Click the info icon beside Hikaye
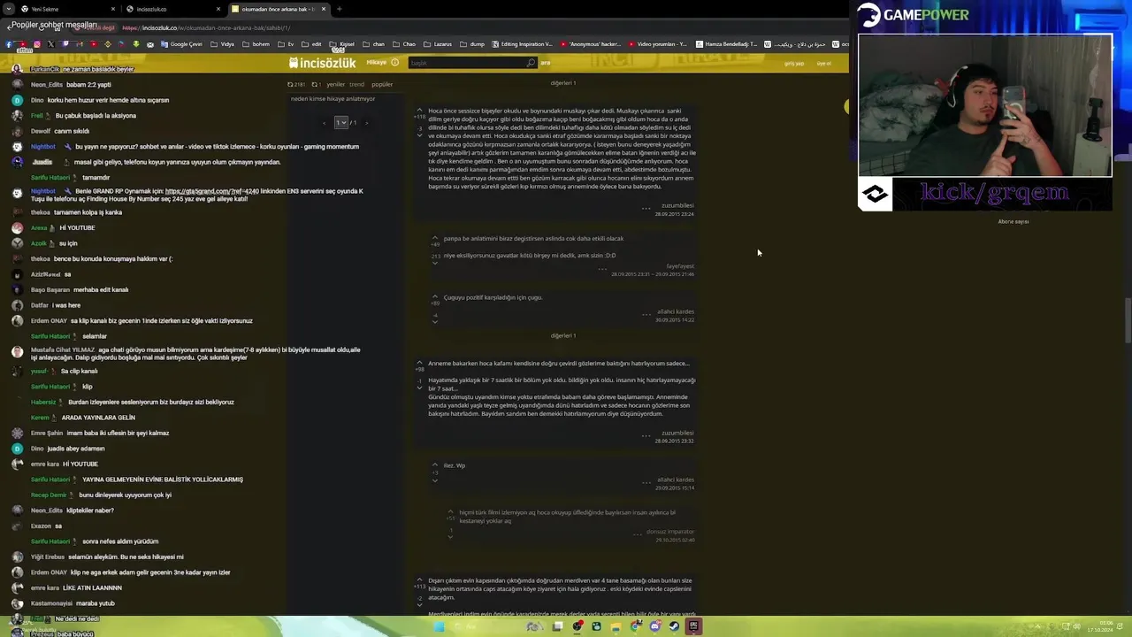1132x637 pixels. pyautogui.click(x=394, y=63)
